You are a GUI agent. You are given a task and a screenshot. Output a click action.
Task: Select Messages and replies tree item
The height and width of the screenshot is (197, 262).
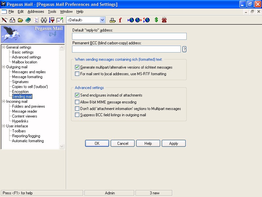tap(29, 72)
